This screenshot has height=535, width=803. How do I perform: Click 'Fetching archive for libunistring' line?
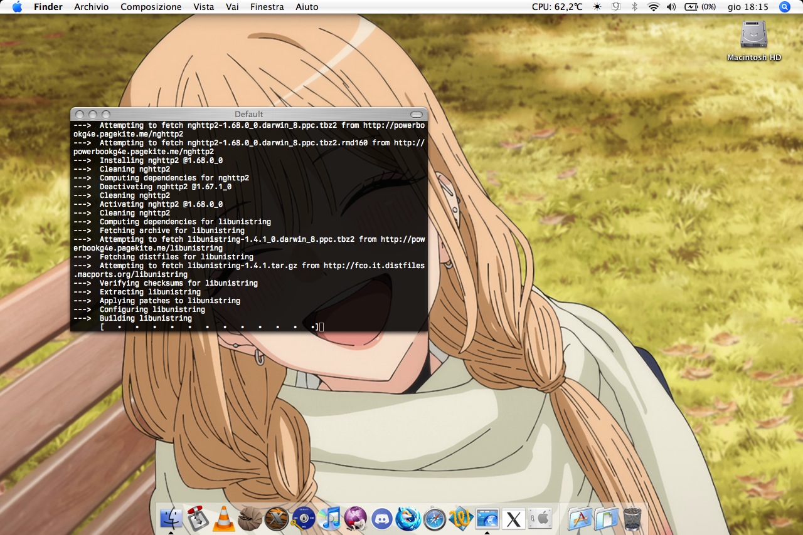tap(159, 231)
